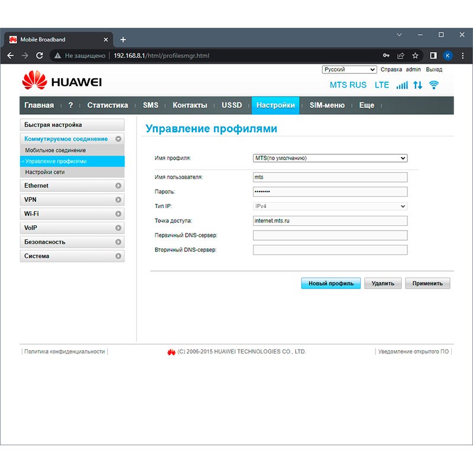
Task: Click the Точка доступа input field
Action: pos(330,221)
